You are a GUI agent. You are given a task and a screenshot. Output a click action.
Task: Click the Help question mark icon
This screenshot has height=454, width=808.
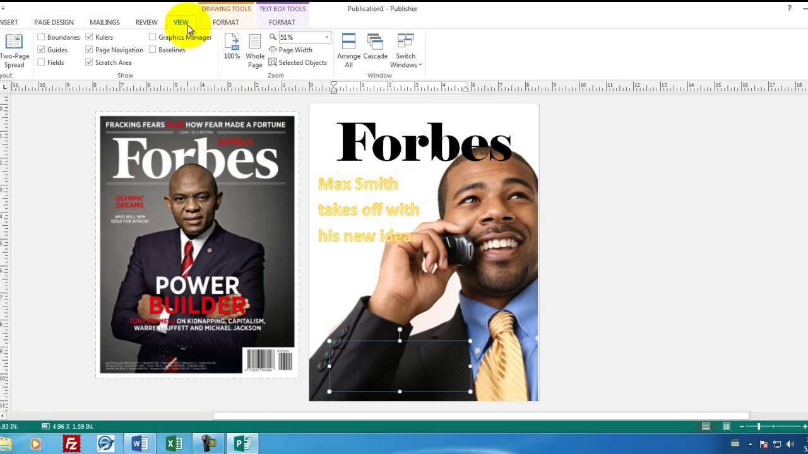tap(789, 8)
